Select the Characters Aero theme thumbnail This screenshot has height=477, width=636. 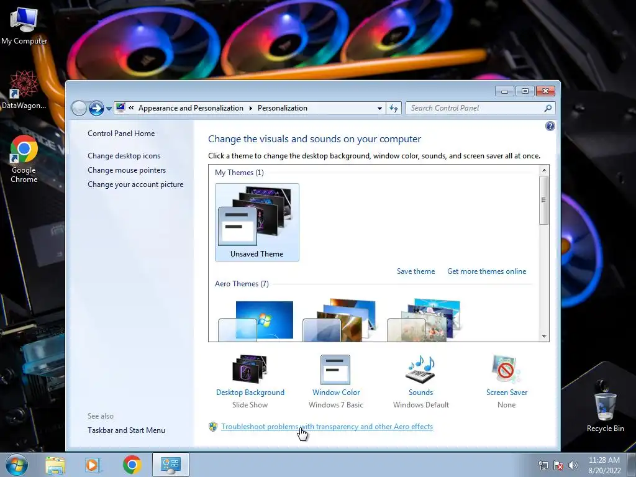click(x=424, y=320)
